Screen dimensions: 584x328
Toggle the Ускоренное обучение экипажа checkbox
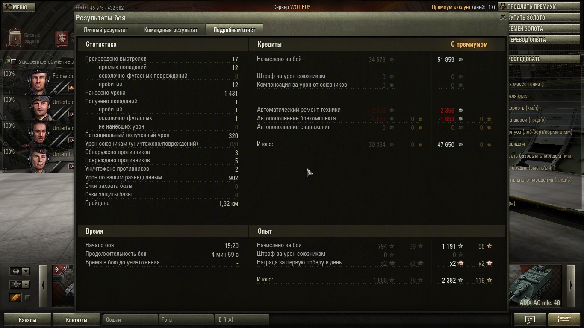coord(14,62)
